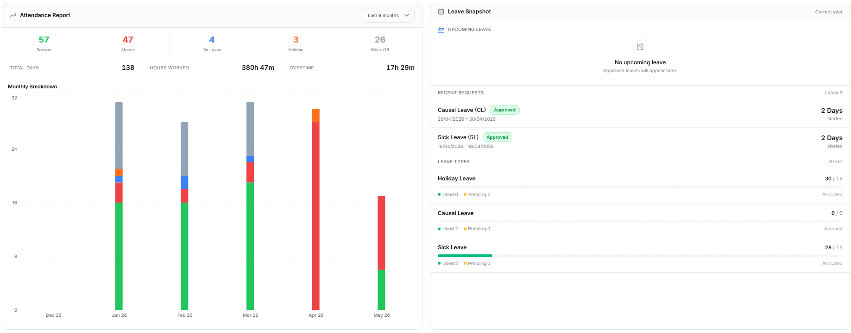Click the Sick Leave (SL) request title
851x333 pixels.
(458, 137)
